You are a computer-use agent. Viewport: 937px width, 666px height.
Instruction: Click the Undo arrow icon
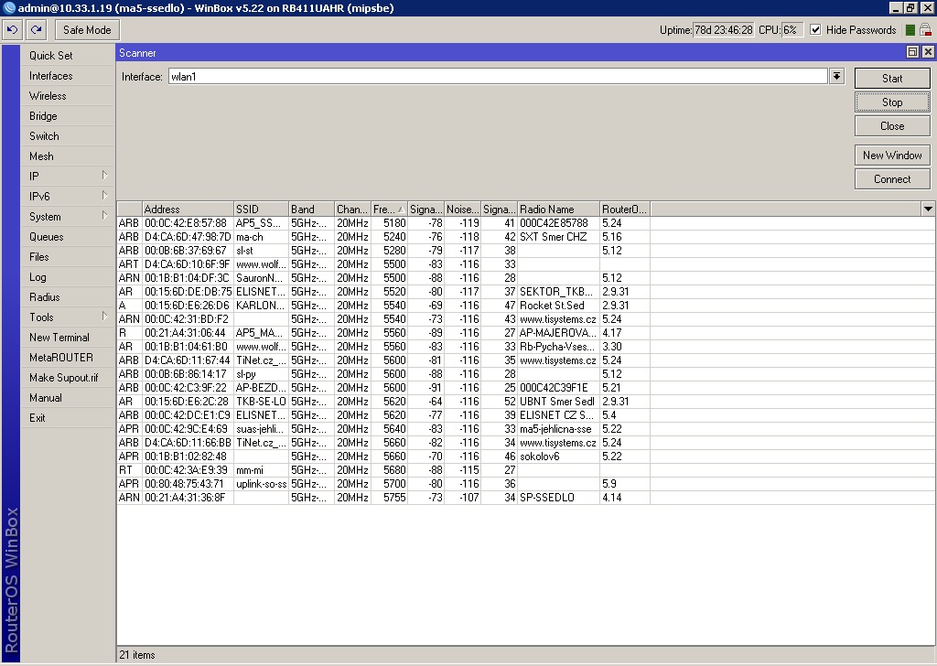coord(13,29)
